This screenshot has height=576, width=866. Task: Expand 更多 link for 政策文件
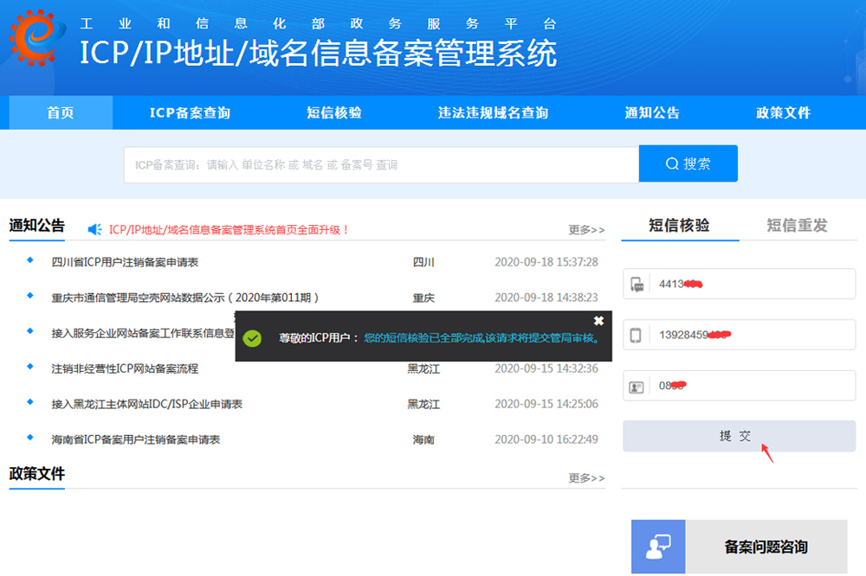[x=586, y=478]
